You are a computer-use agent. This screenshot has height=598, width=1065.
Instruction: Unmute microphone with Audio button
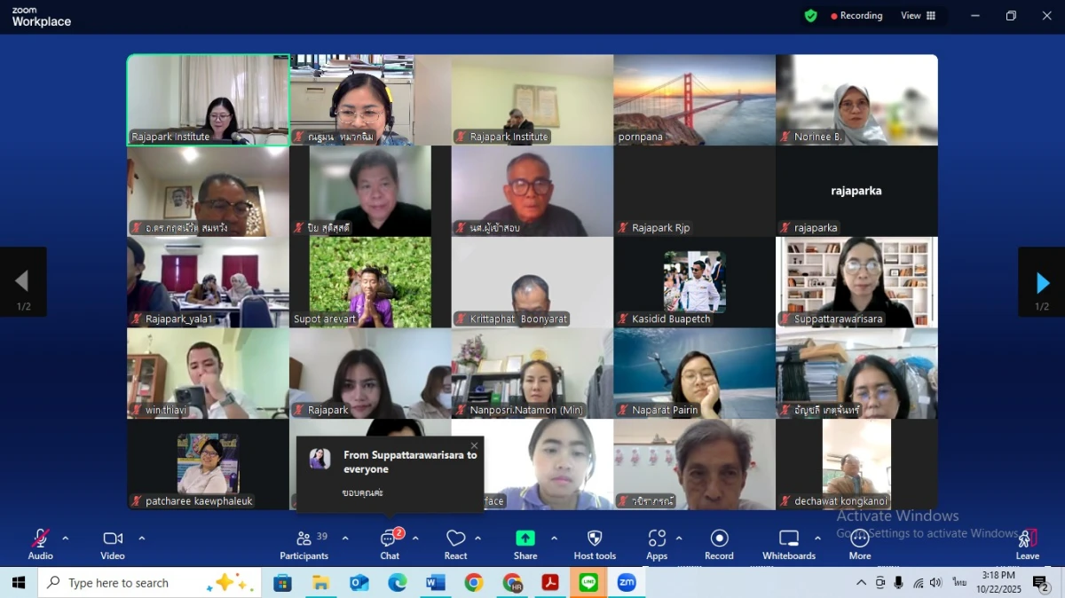pos(40,544)
